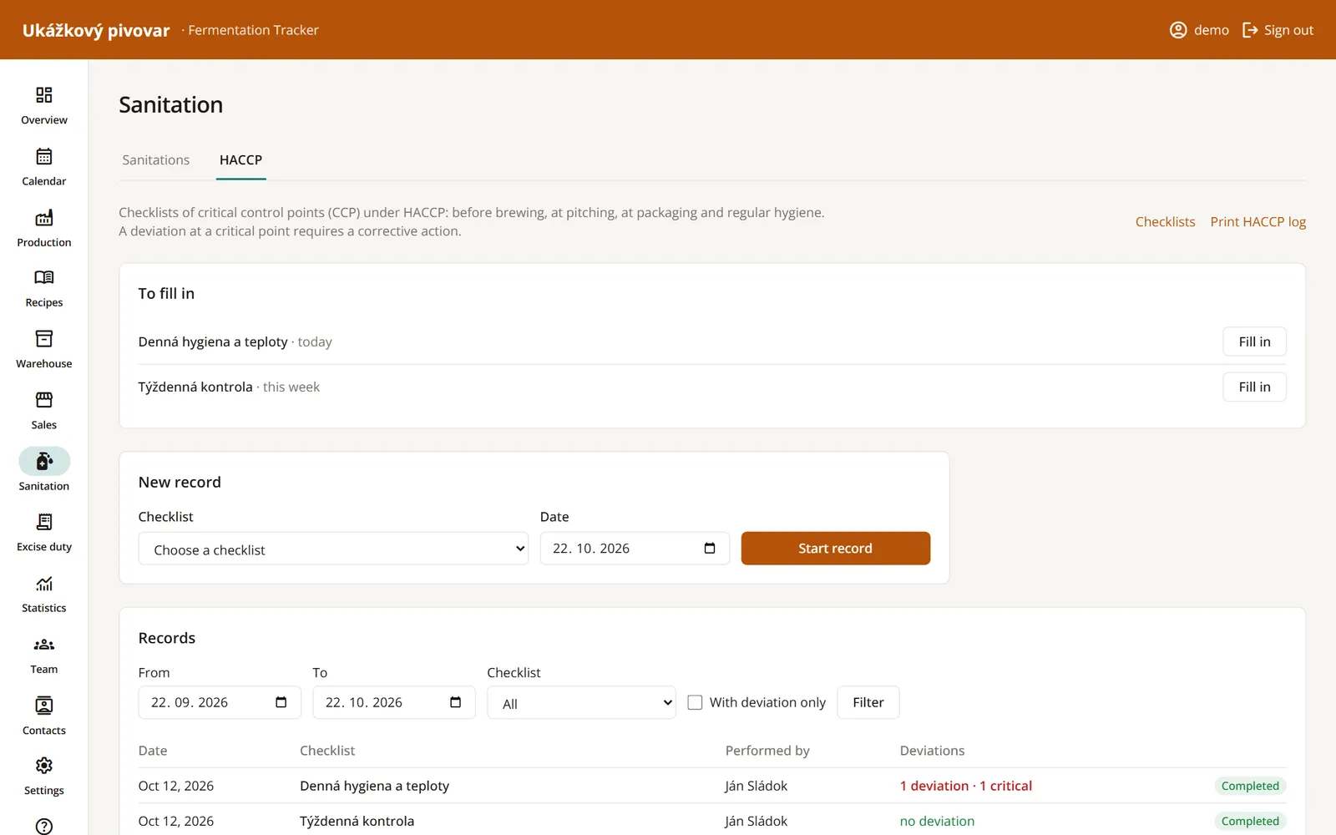Viewport: 1336px width, 835px height.
Task: Fill in Denná hygiena a teploty
Action: [x=1254, y=342]
